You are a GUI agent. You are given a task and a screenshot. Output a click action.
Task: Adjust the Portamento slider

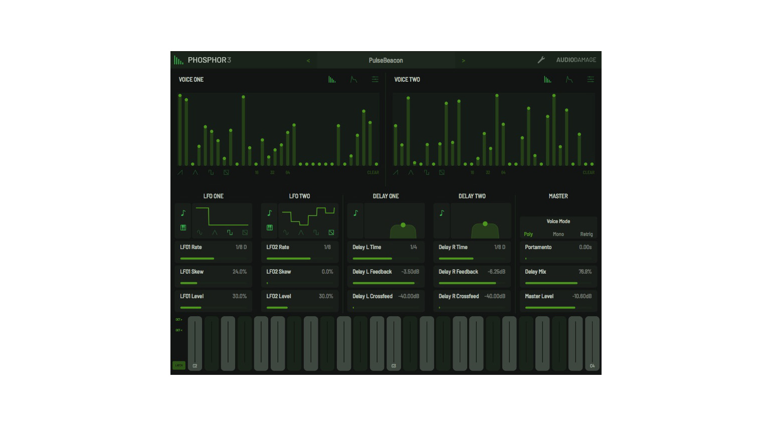click(x=558, y=259)
